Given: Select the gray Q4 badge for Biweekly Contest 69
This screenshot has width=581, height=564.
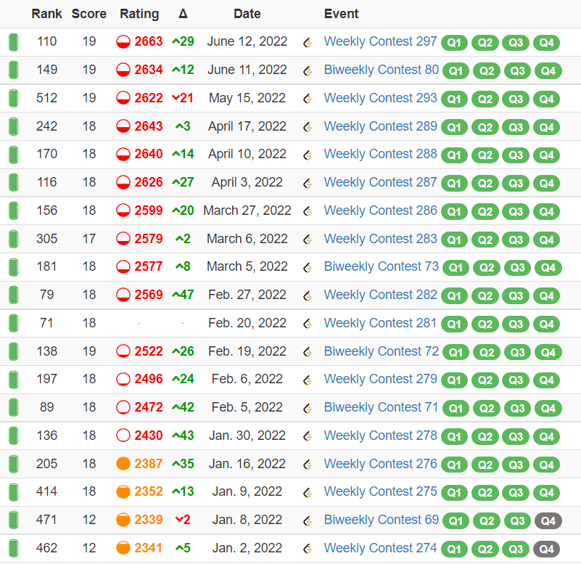Looking at the screenshot, I should point(548,520).
